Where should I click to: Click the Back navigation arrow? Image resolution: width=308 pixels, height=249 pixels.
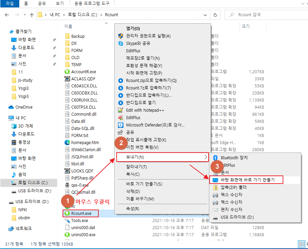(x=7, y=15)
